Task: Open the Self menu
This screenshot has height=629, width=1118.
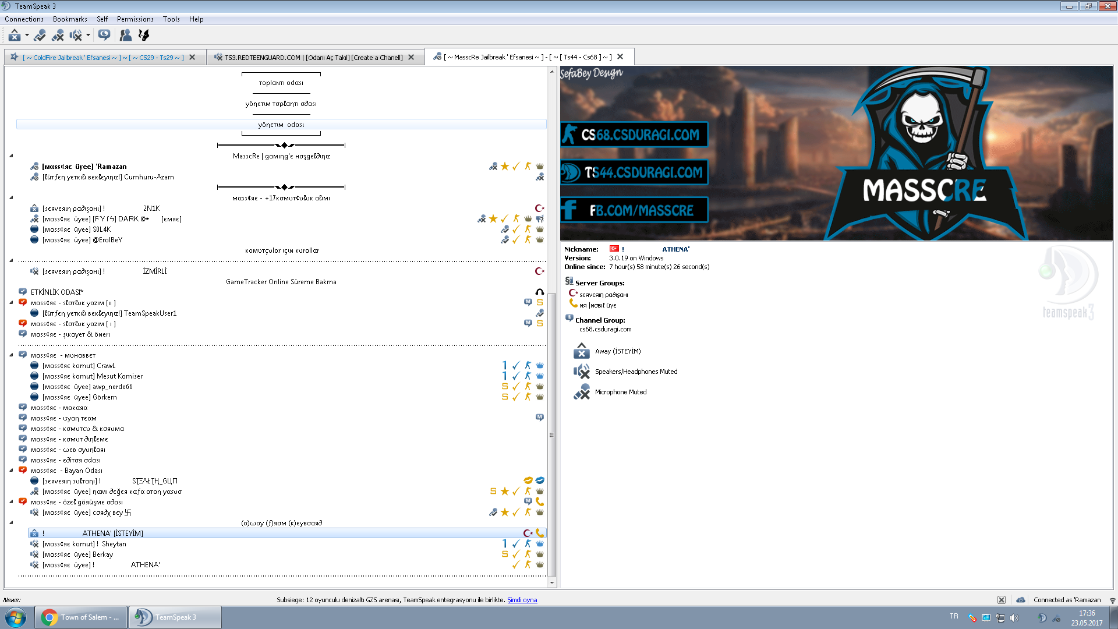Action: click(x=102, y=19)
